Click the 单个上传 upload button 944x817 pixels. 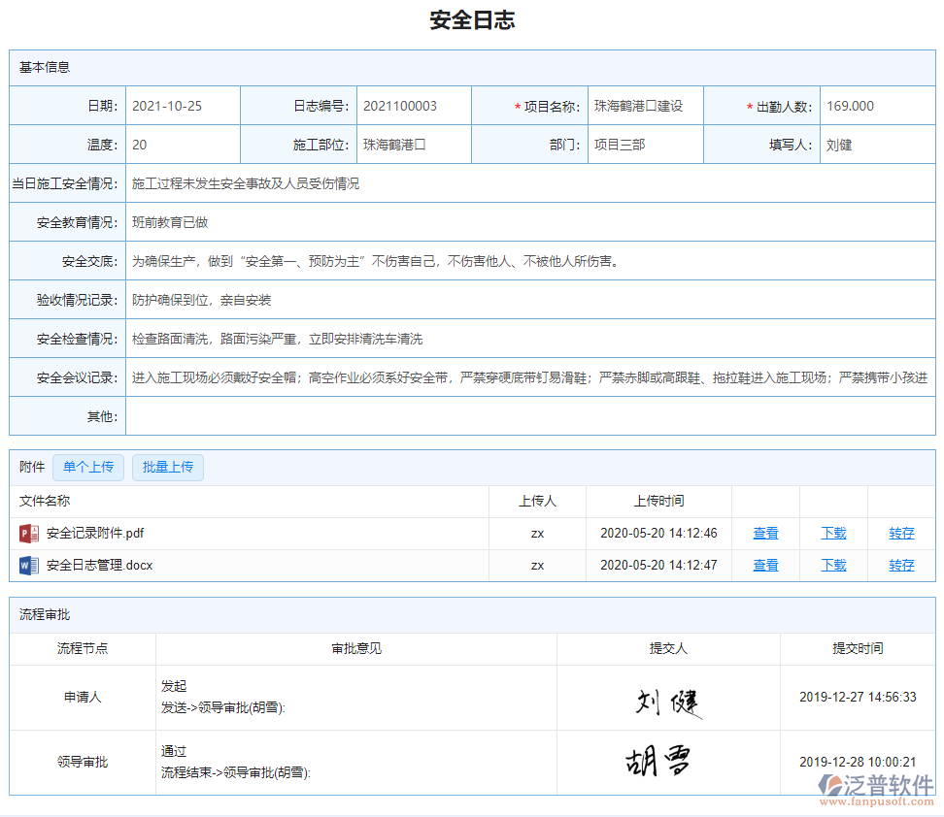point(87,467)
